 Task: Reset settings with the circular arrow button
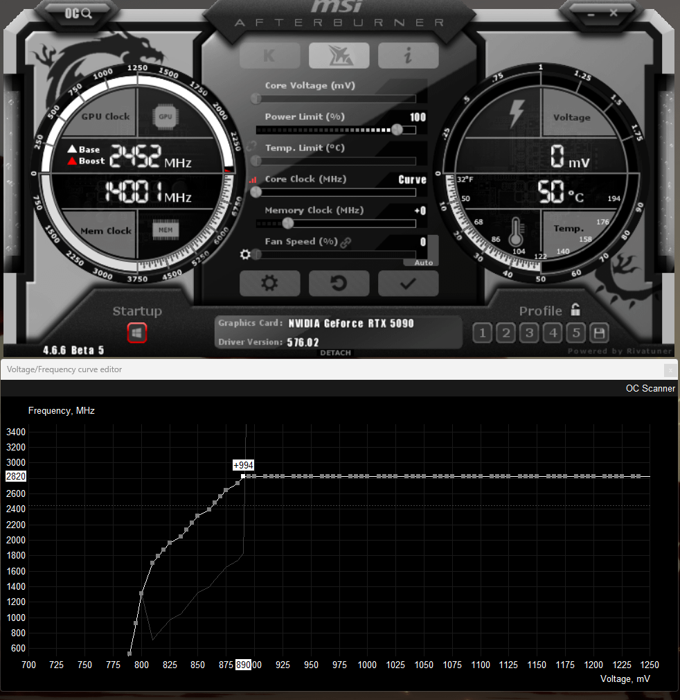point(339,283)
